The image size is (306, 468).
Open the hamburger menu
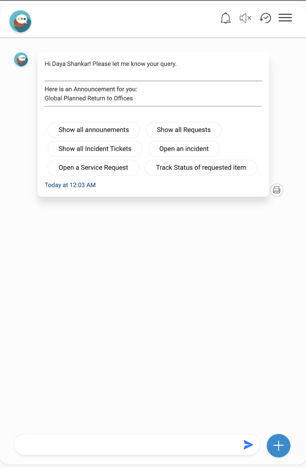click(285, 18)
